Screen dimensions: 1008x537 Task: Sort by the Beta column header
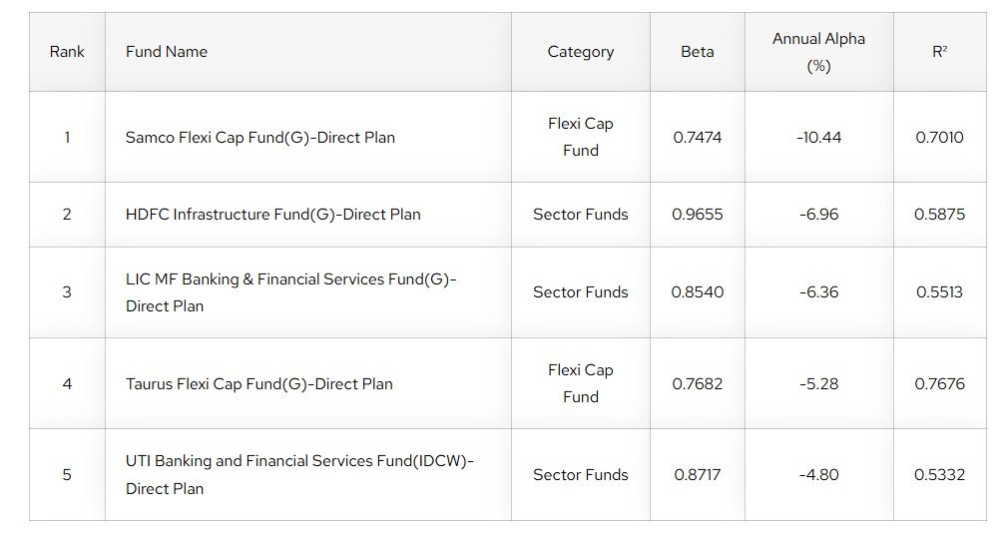[x=697, y=52]
